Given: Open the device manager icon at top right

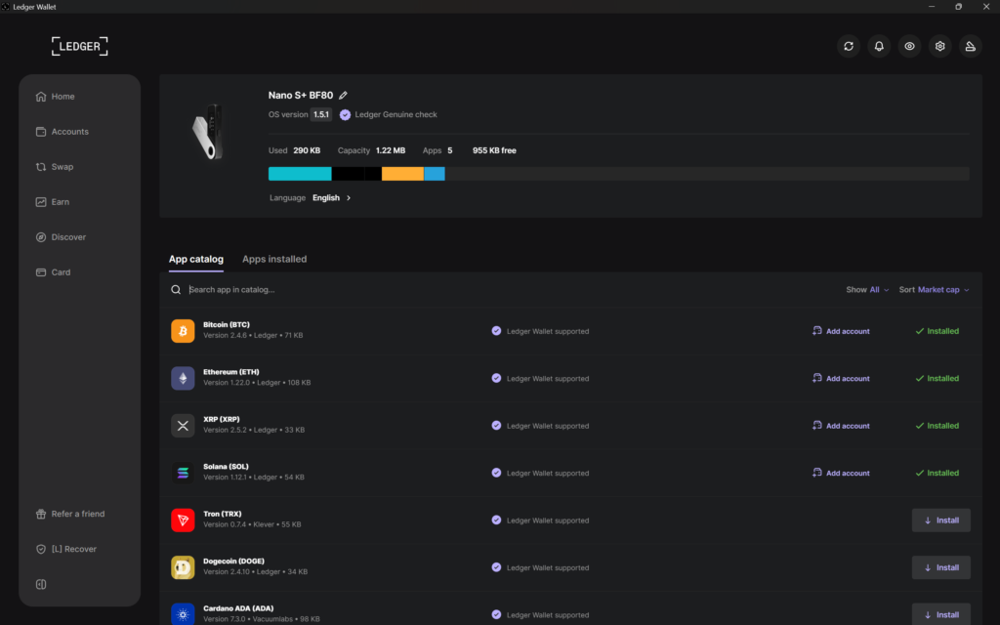Looking at the screenshot, I should click(970, 46).
